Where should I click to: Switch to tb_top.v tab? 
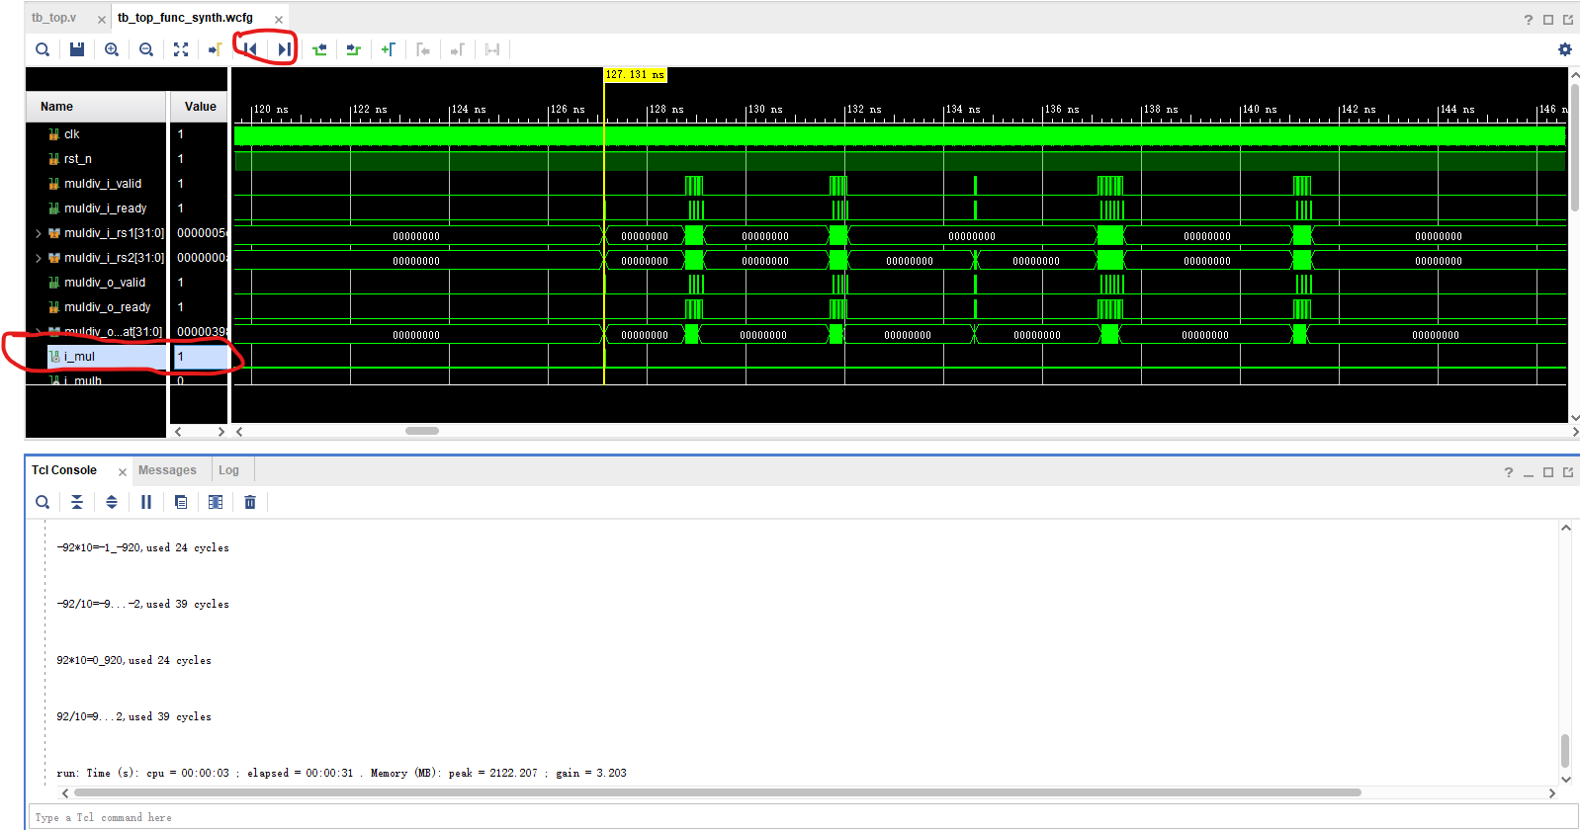[x=54, y=18]
